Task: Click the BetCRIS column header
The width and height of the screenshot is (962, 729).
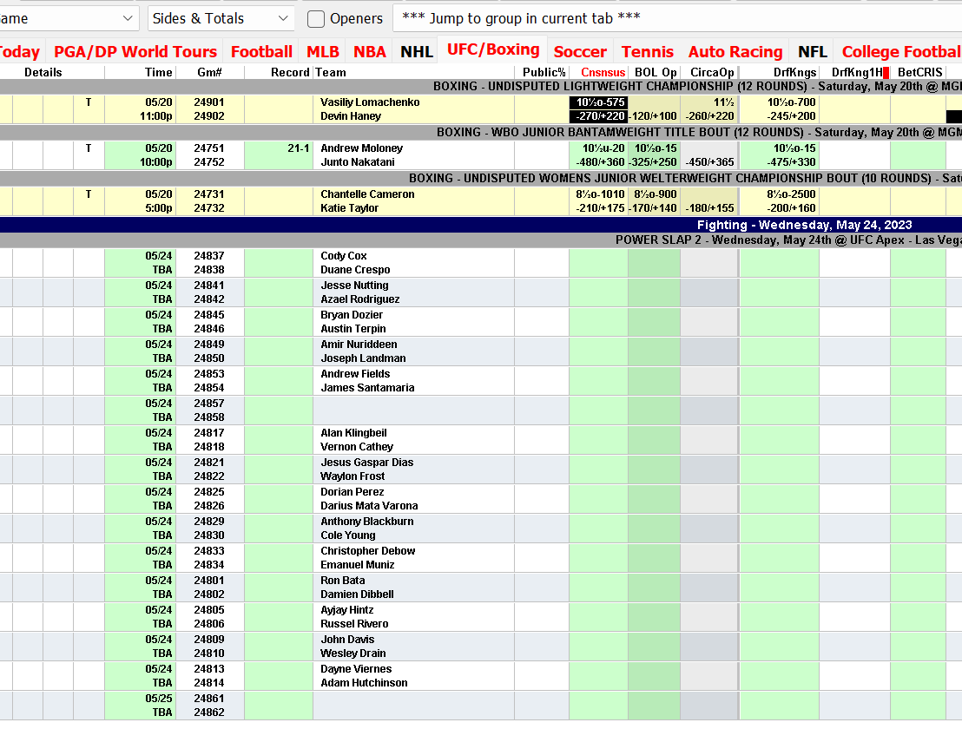Action: coord(919,72)
